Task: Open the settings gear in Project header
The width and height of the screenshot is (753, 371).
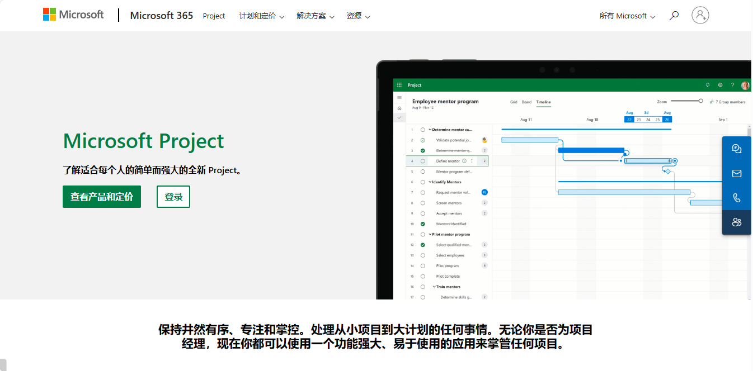Action: (720, 85)
